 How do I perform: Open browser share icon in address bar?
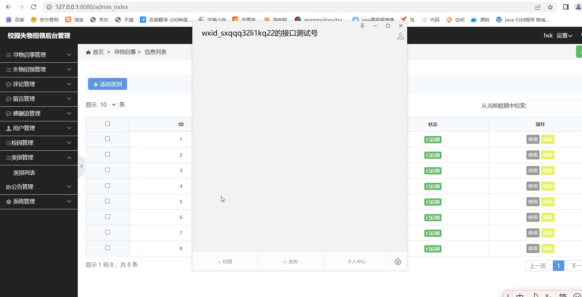[538, 7]
